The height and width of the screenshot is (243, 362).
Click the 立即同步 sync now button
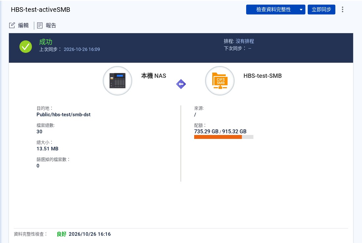(x=322, y=10)
